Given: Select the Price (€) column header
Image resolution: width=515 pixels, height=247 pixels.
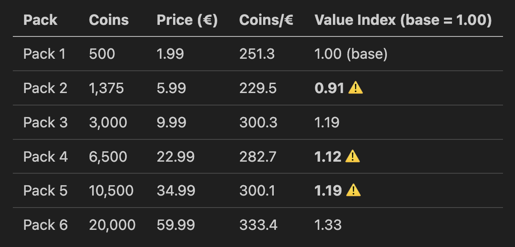Looking at the screenshot, I should click(187, 20).
